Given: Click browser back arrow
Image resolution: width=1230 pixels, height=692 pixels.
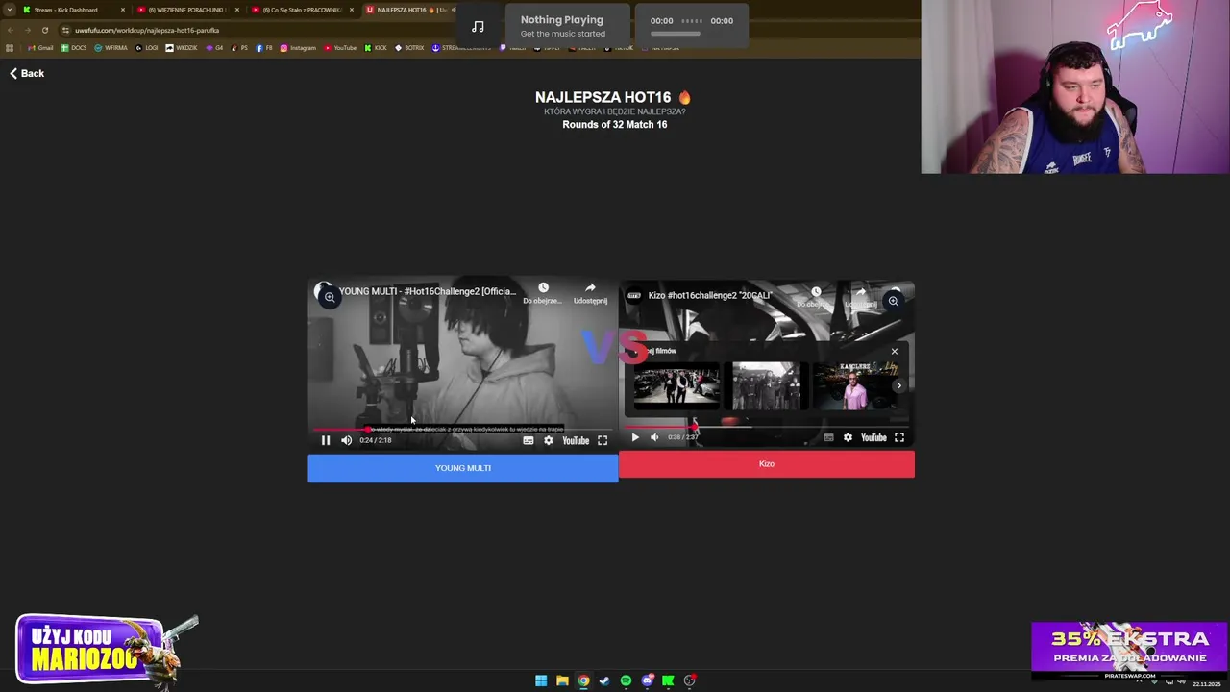Looking at the screenshot, I should 11,30.
